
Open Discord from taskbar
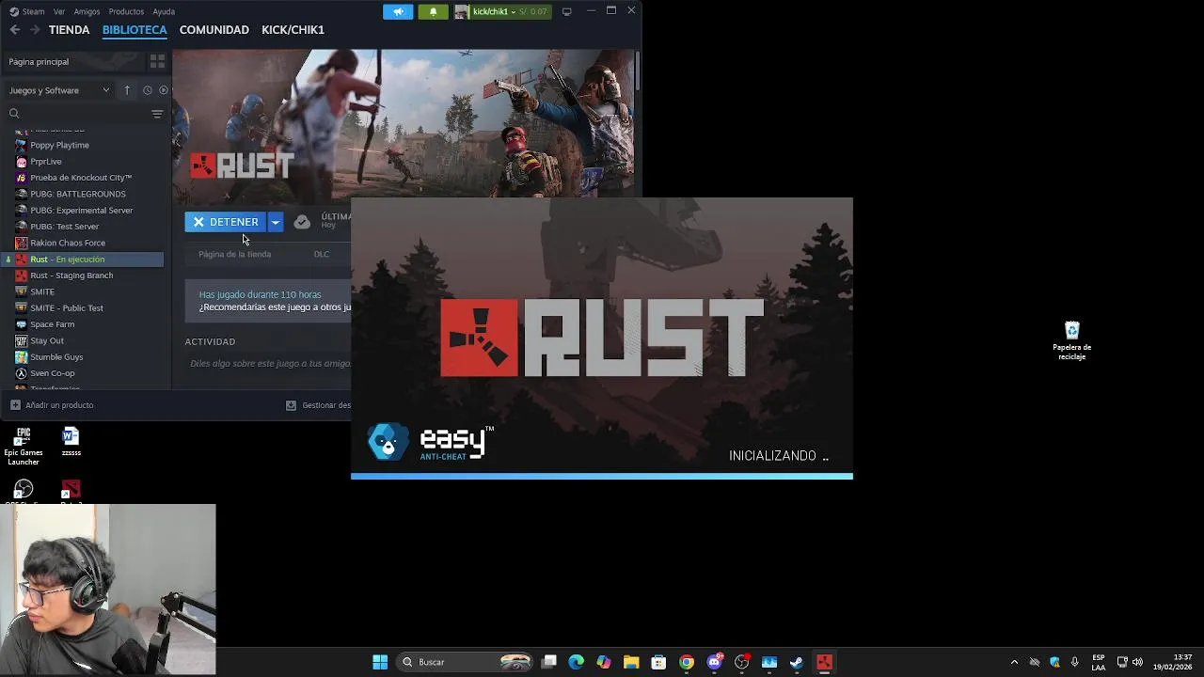click(714, 662)
